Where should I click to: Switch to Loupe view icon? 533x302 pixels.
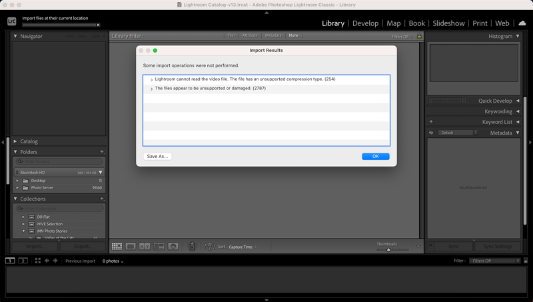click(x=131, y=247)
